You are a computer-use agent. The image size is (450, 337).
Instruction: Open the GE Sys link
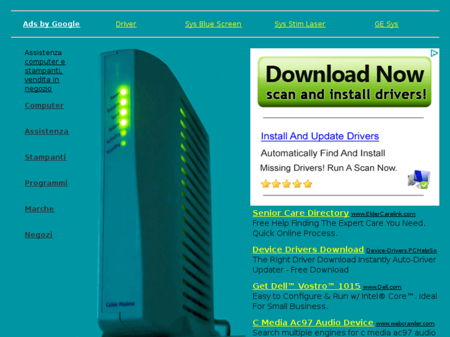(x=386, y=24)
